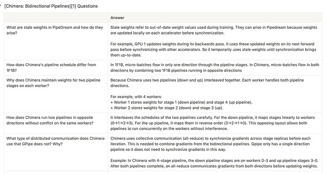Click the Chimera Bidirectional Pipelines Questions heading
The width and height of the screenshot is (326, 174).
(x=51, y=6)
